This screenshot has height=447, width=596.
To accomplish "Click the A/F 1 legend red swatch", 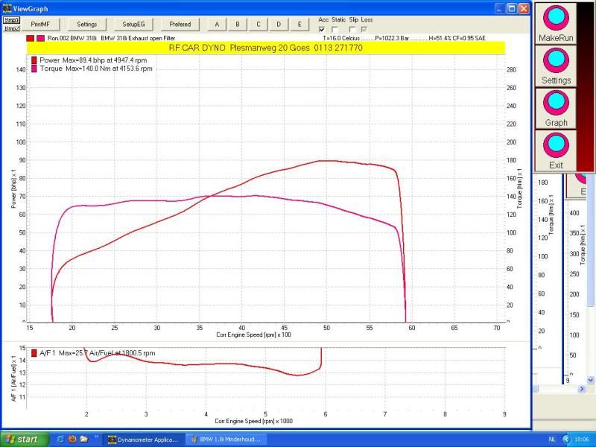I will click(x=34, y=353).
